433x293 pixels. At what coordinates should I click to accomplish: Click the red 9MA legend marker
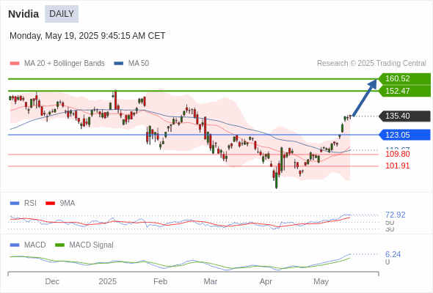50,204
